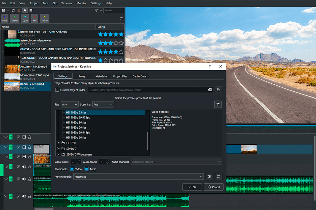Open the Preview profile dropdown
This screenshot has height=210, width=316.
point(139,177)
